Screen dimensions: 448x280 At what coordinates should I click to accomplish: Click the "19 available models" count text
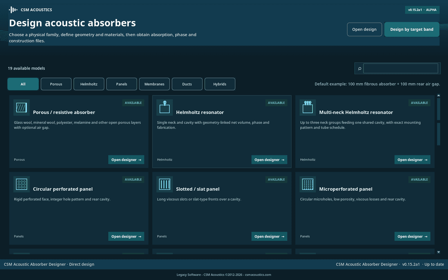coord(27,68)
